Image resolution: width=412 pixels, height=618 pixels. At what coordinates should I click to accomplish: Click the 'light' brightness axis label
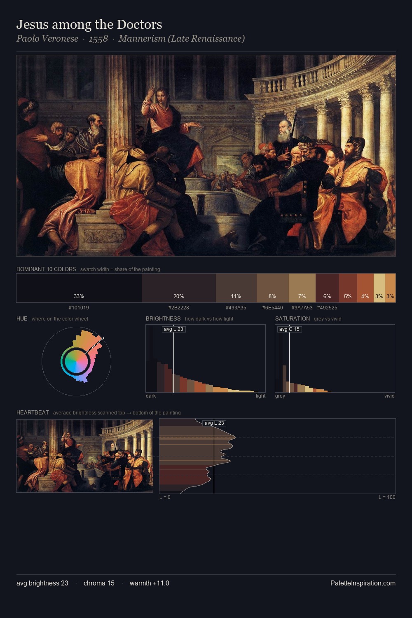tap(260, 396)
